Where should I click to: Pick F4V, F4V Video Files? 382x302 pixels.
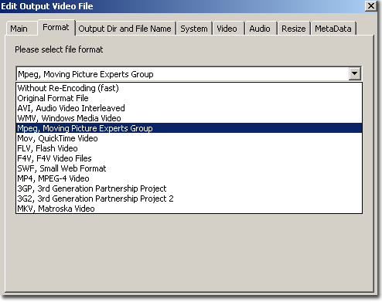[x=189, y=158]
